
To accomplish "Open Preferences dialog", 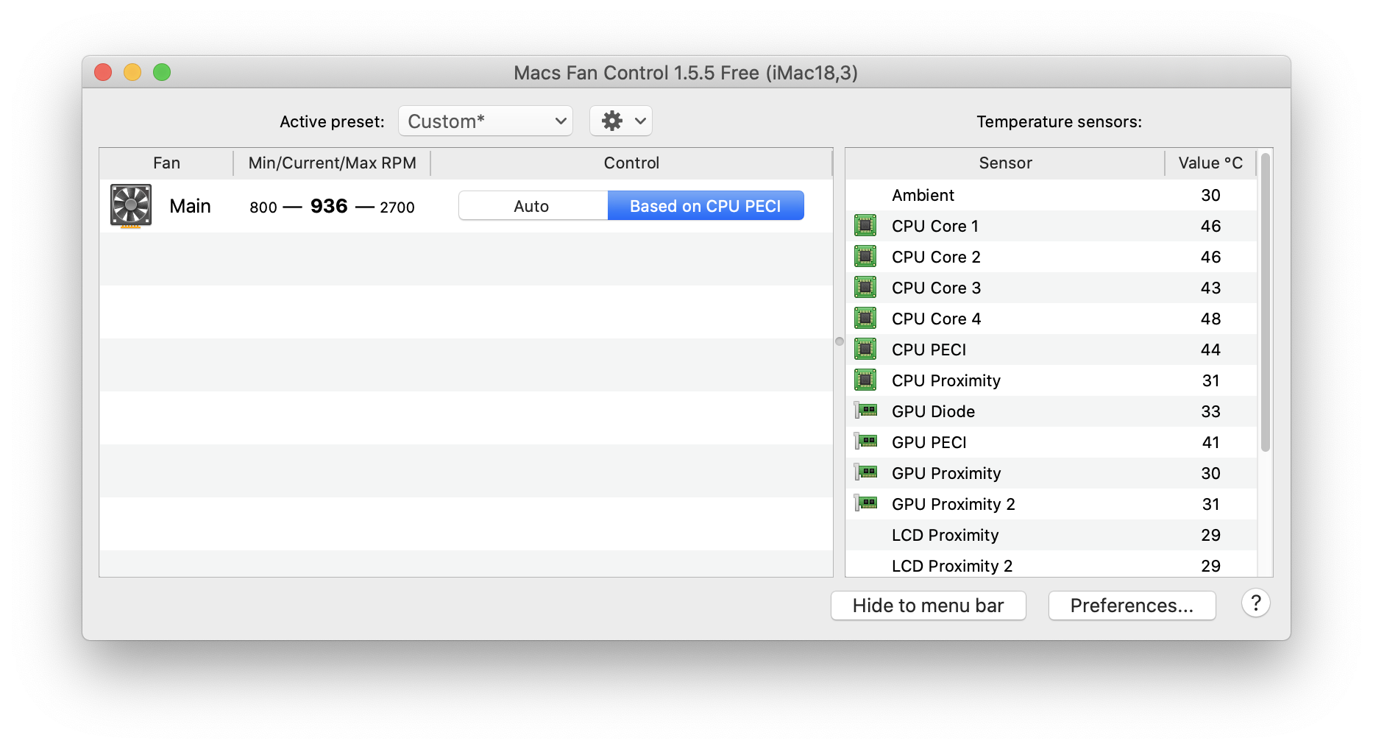I will 1131,606.
